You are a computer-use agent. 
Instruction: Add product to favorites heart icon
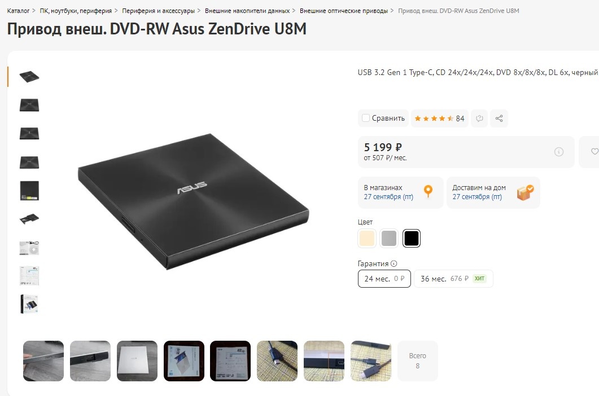[x=594, y=152]
